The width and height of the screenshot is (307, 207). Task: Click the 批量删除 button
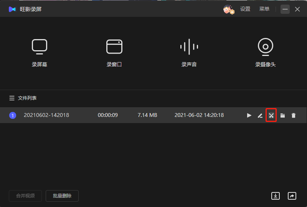[x=62, y=196]
